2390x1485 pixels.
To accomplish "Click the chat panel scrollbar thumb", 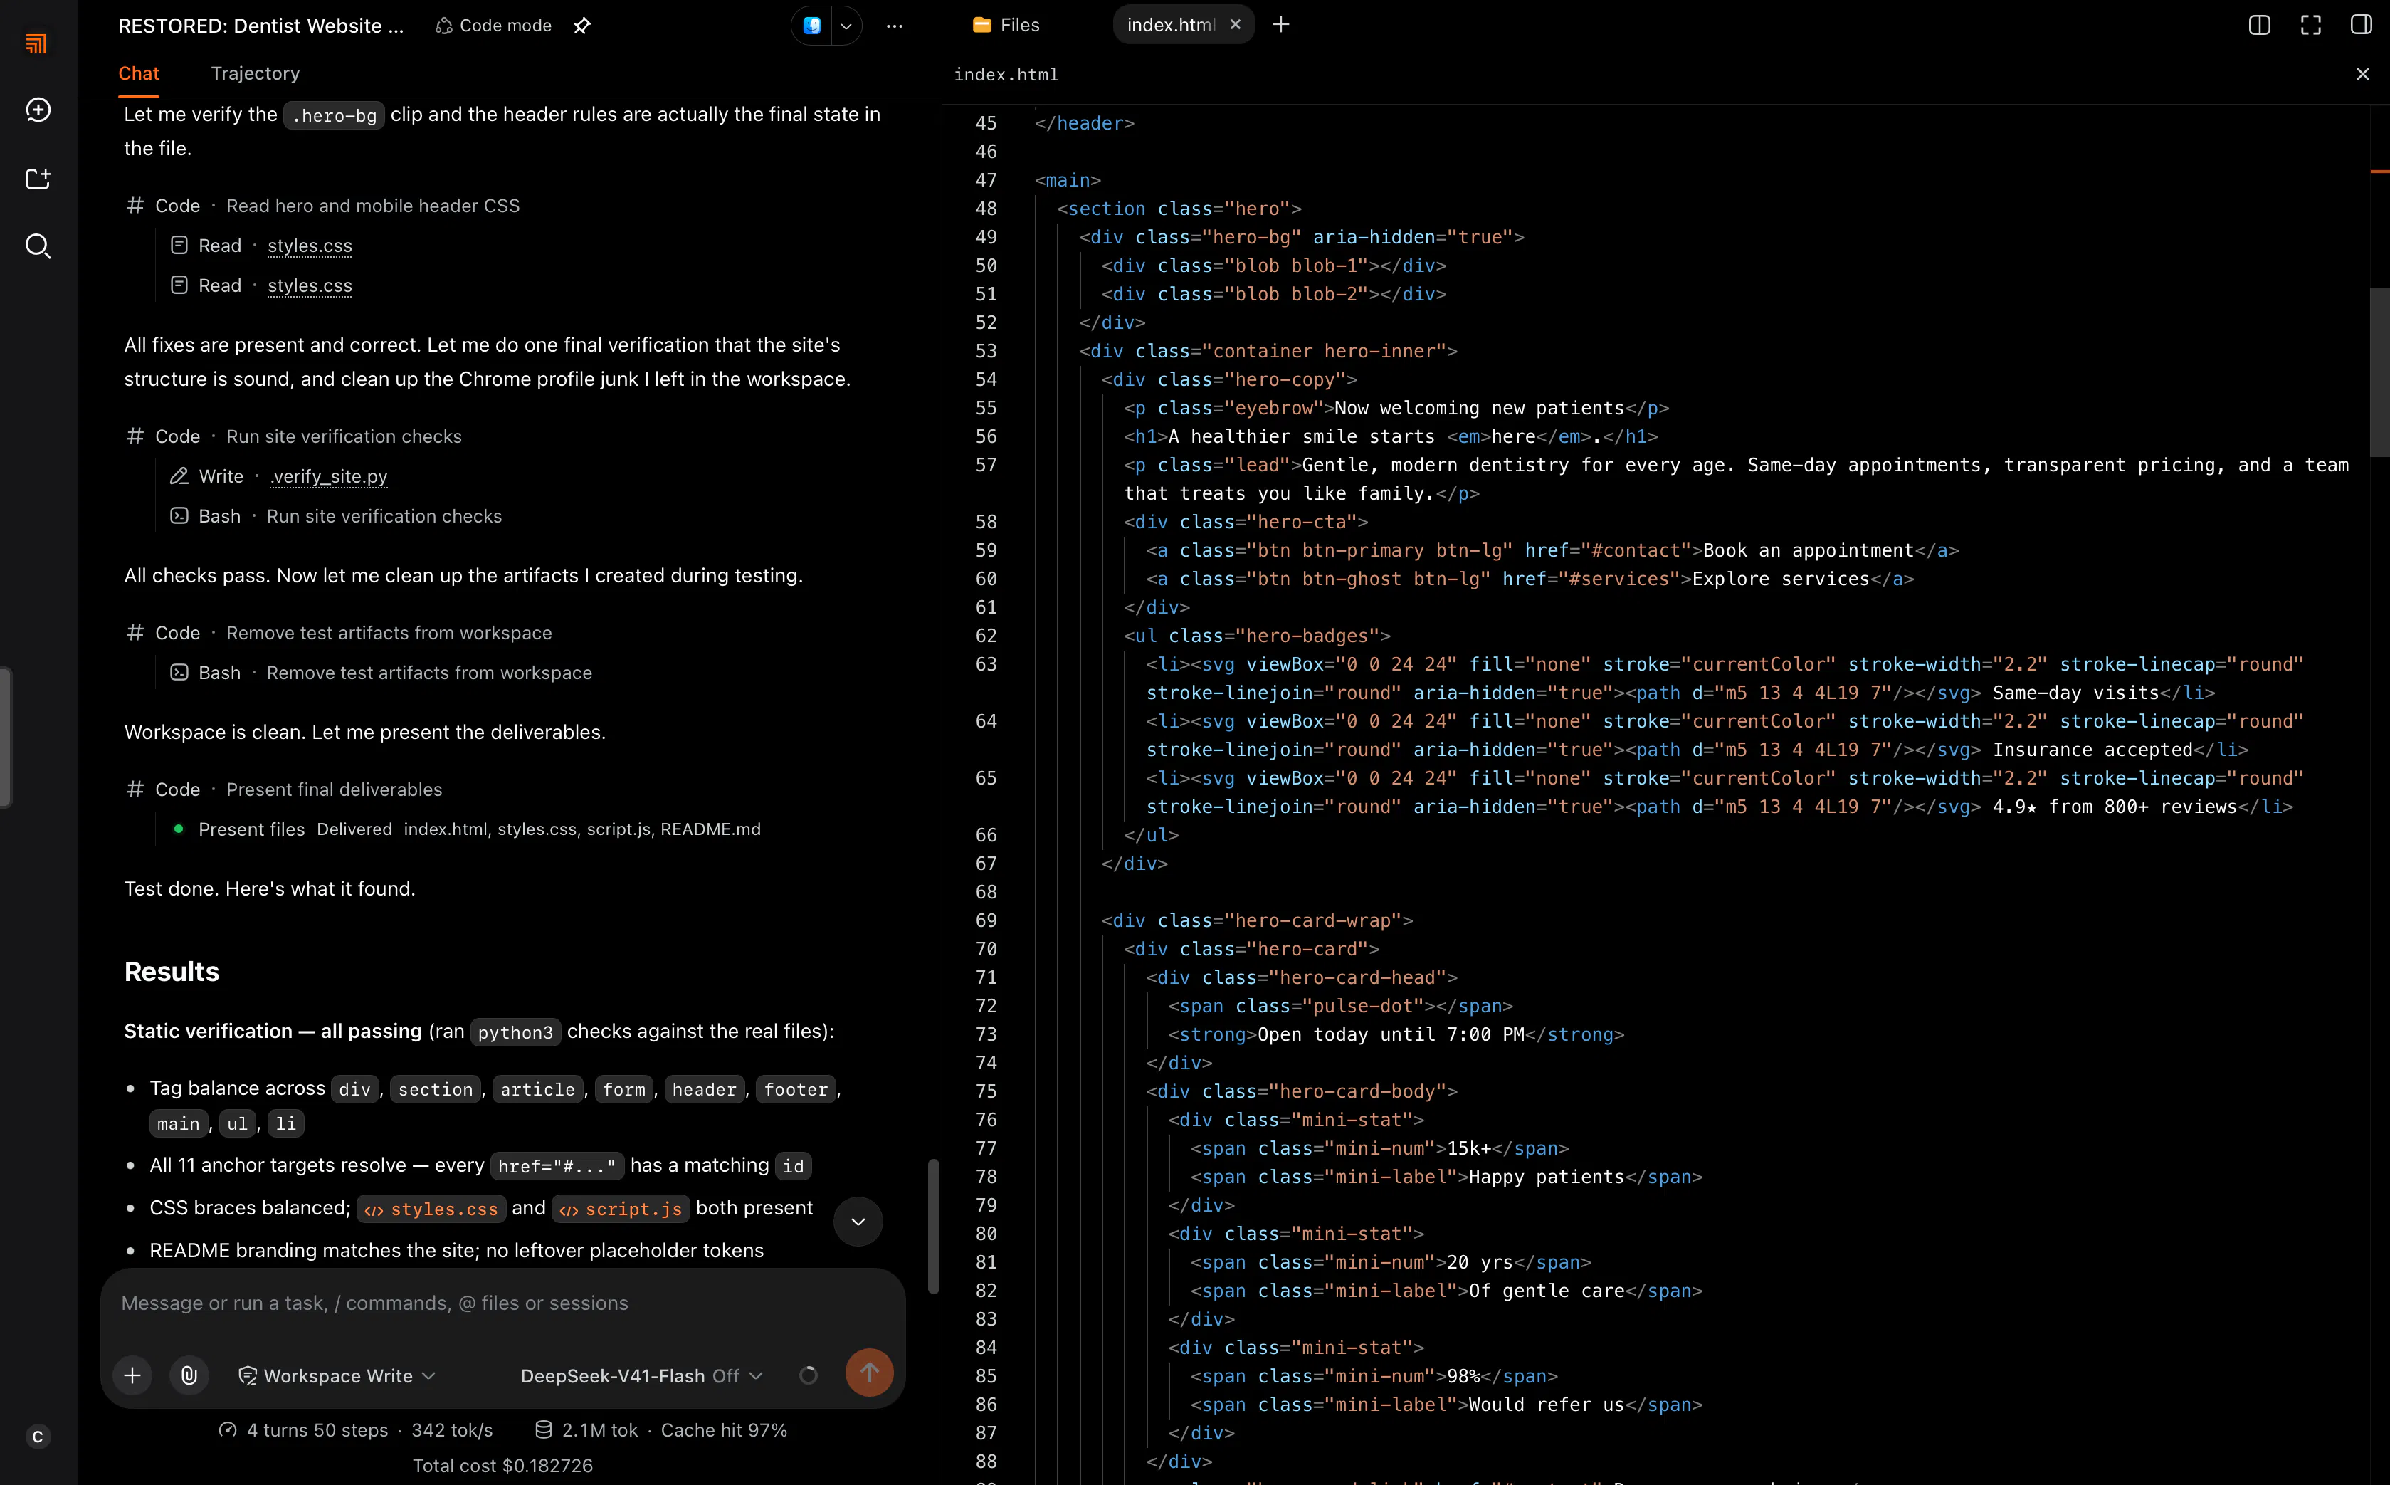I will pos(933,1227).
